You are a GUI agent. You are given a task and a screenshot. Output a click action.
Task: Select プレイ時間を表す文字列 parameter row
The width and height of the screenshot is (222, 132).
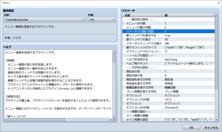click(169, 91)
